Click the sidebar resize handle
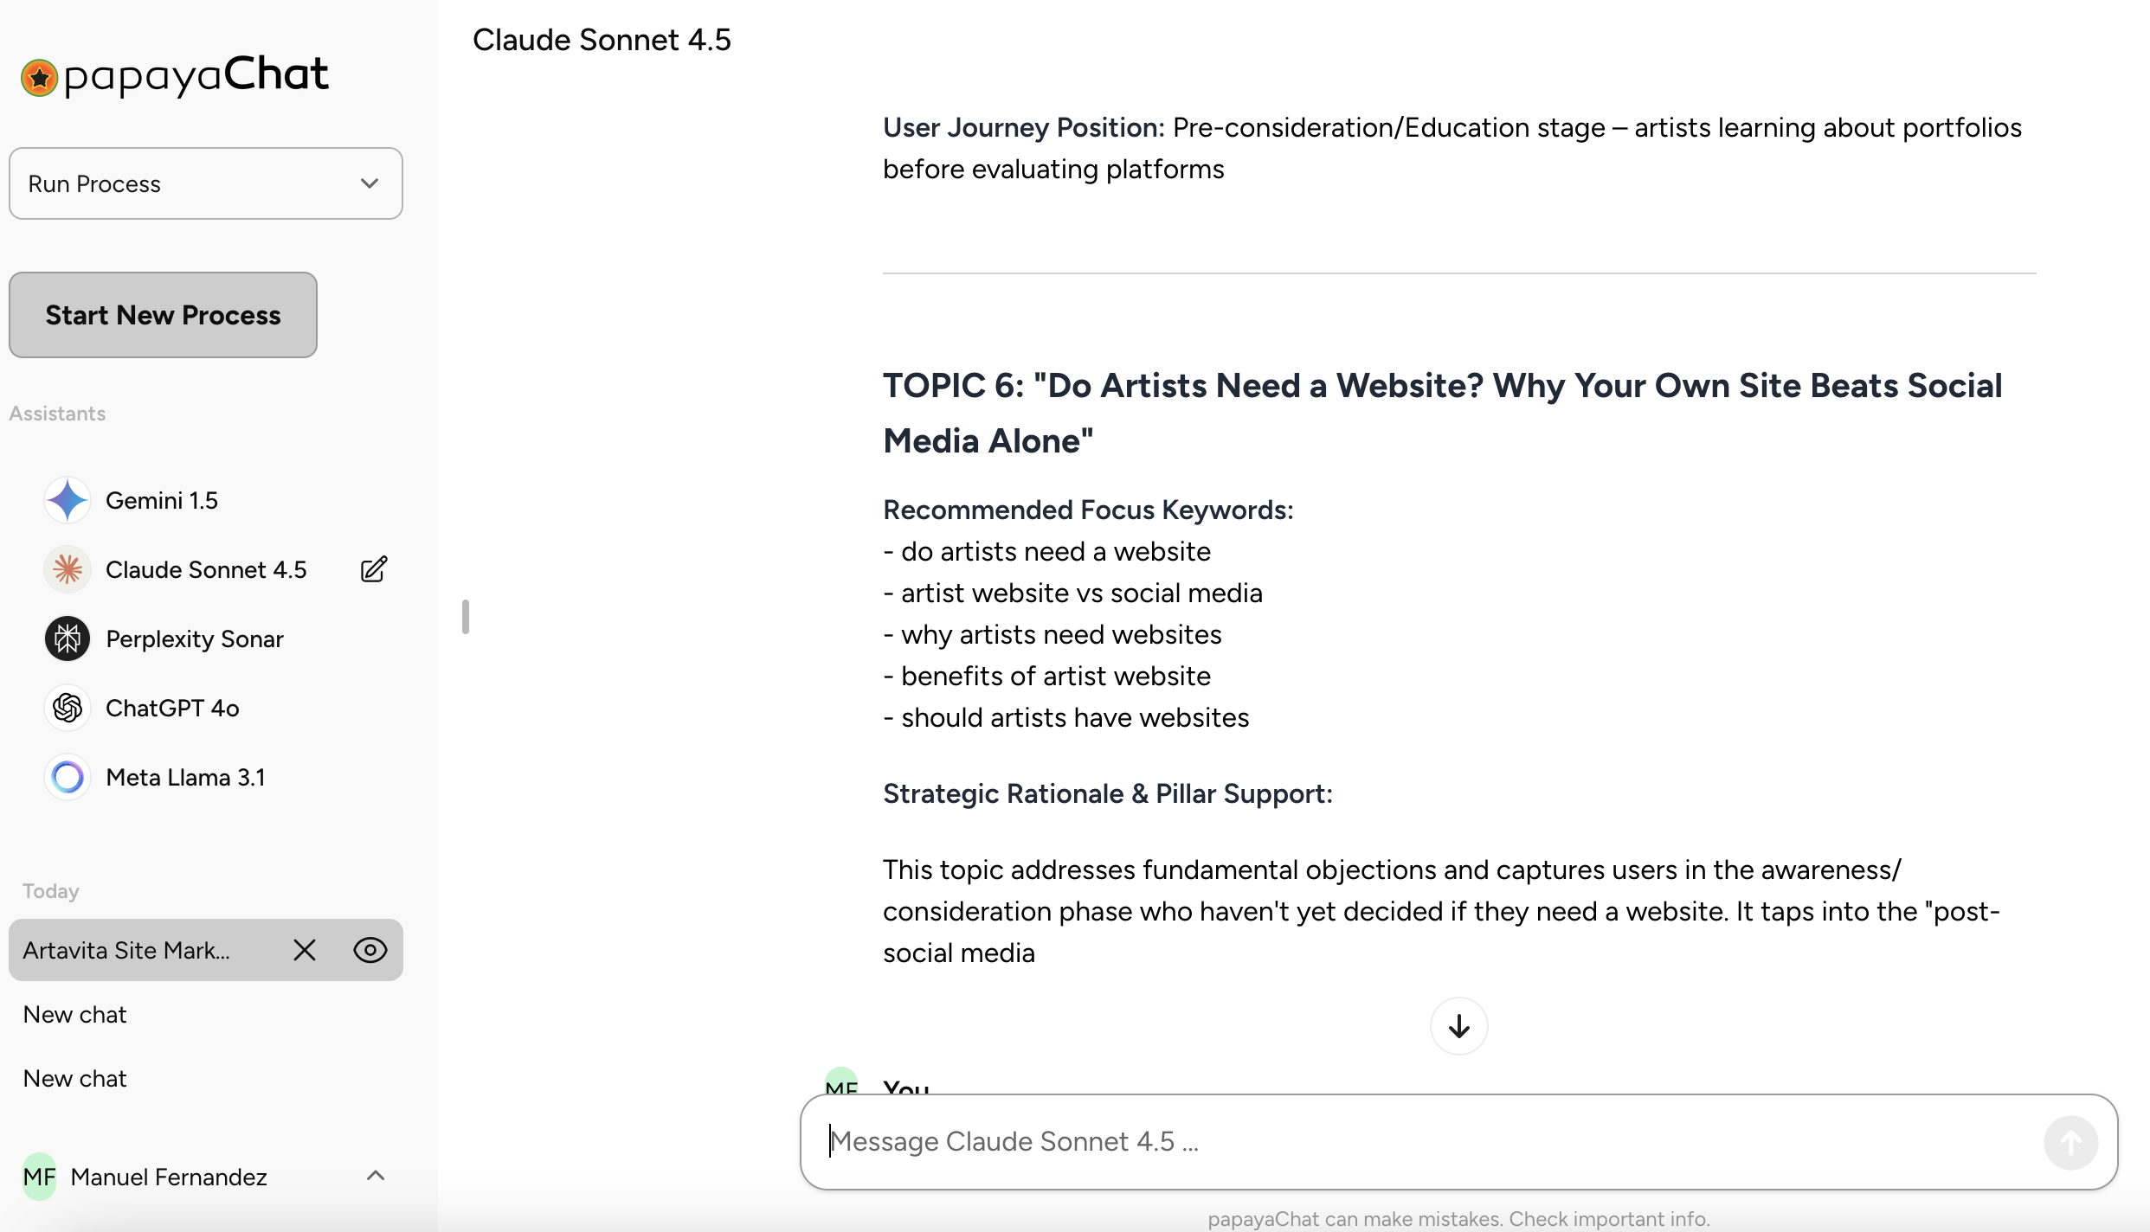This screenshot has height=1232, width=2150. coord(466,616)
